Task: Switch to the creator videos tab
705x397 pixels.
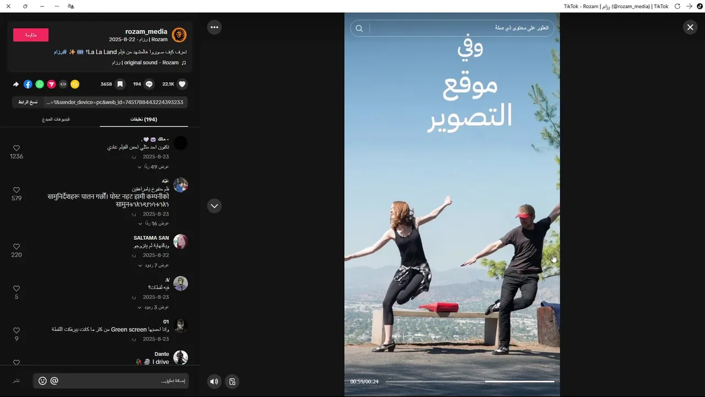Action: coord(56,119)
